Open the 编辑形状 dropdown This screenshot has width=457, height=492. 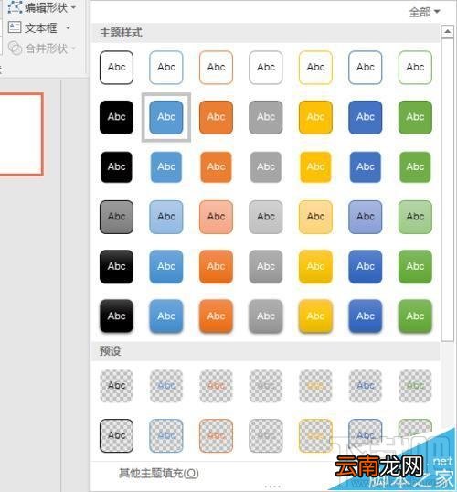(73, 7)
